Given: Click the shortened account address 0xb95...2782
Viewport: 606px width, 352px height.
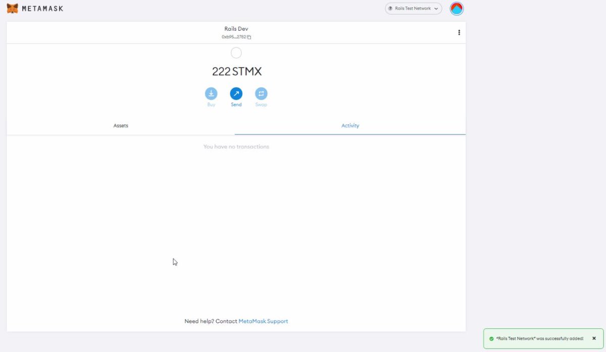Looking at the screenshot, I should click(234, 36).
